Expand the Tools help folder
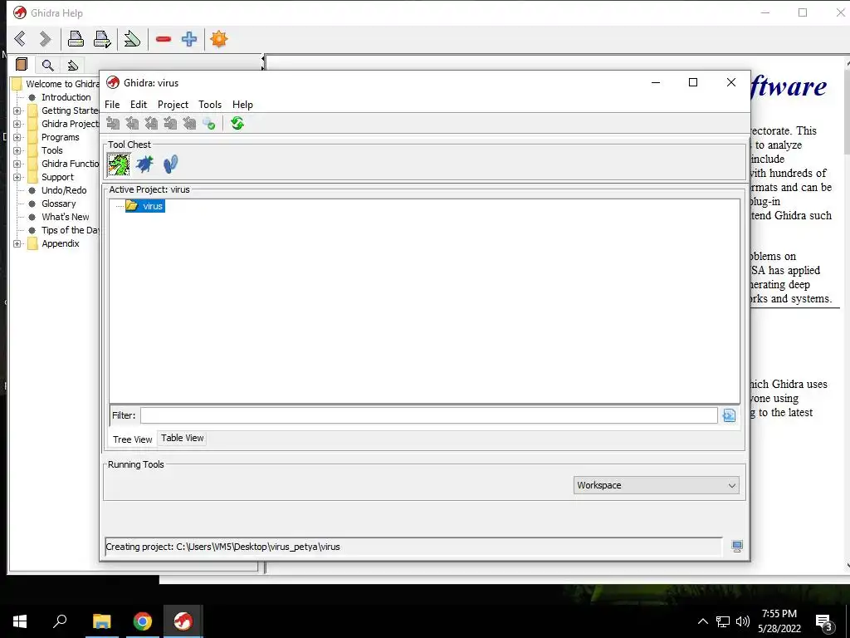 [17, 150]
